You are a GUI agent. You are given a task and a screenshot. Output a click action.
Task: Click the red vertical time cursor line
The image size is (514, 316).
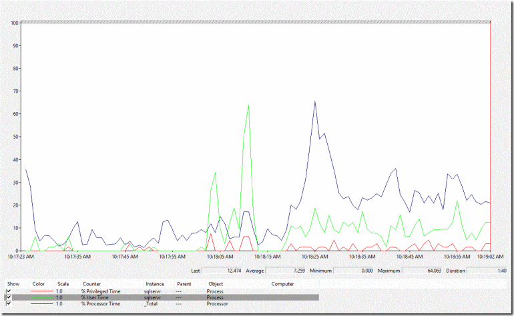[x=490, y=137]
